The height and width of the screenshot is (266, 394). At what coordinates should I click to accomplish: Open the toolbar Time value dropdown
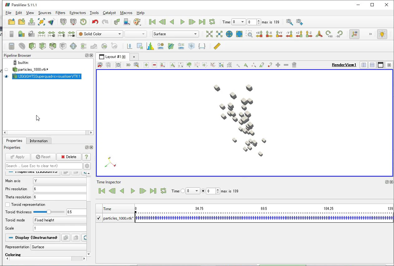(x=238, y=22)
